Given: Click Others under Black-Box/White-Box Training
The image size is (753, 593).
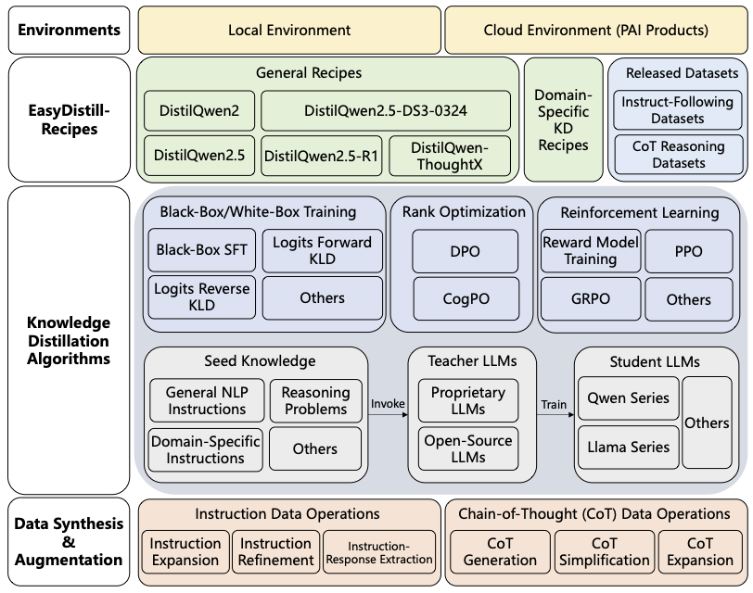Looking at the screenshot, I should tap(322, 298).
